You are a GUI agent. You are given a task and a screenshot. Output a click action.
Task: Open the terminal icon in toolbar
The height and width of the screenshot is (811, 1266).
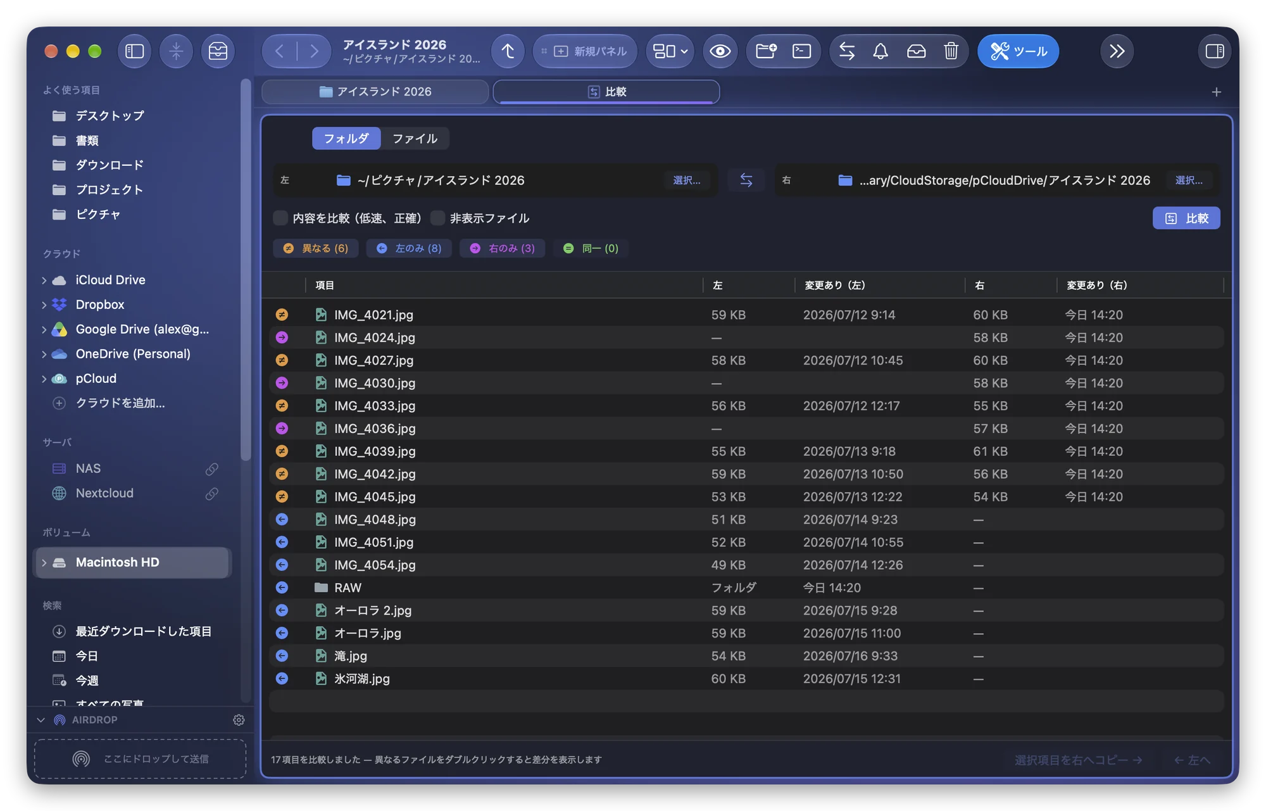click(x=801, y=51)
